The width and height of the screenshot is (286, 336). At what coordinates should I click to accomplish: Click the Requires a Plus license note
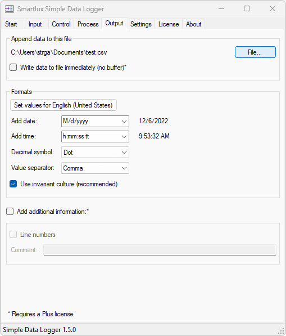[40, 314]
